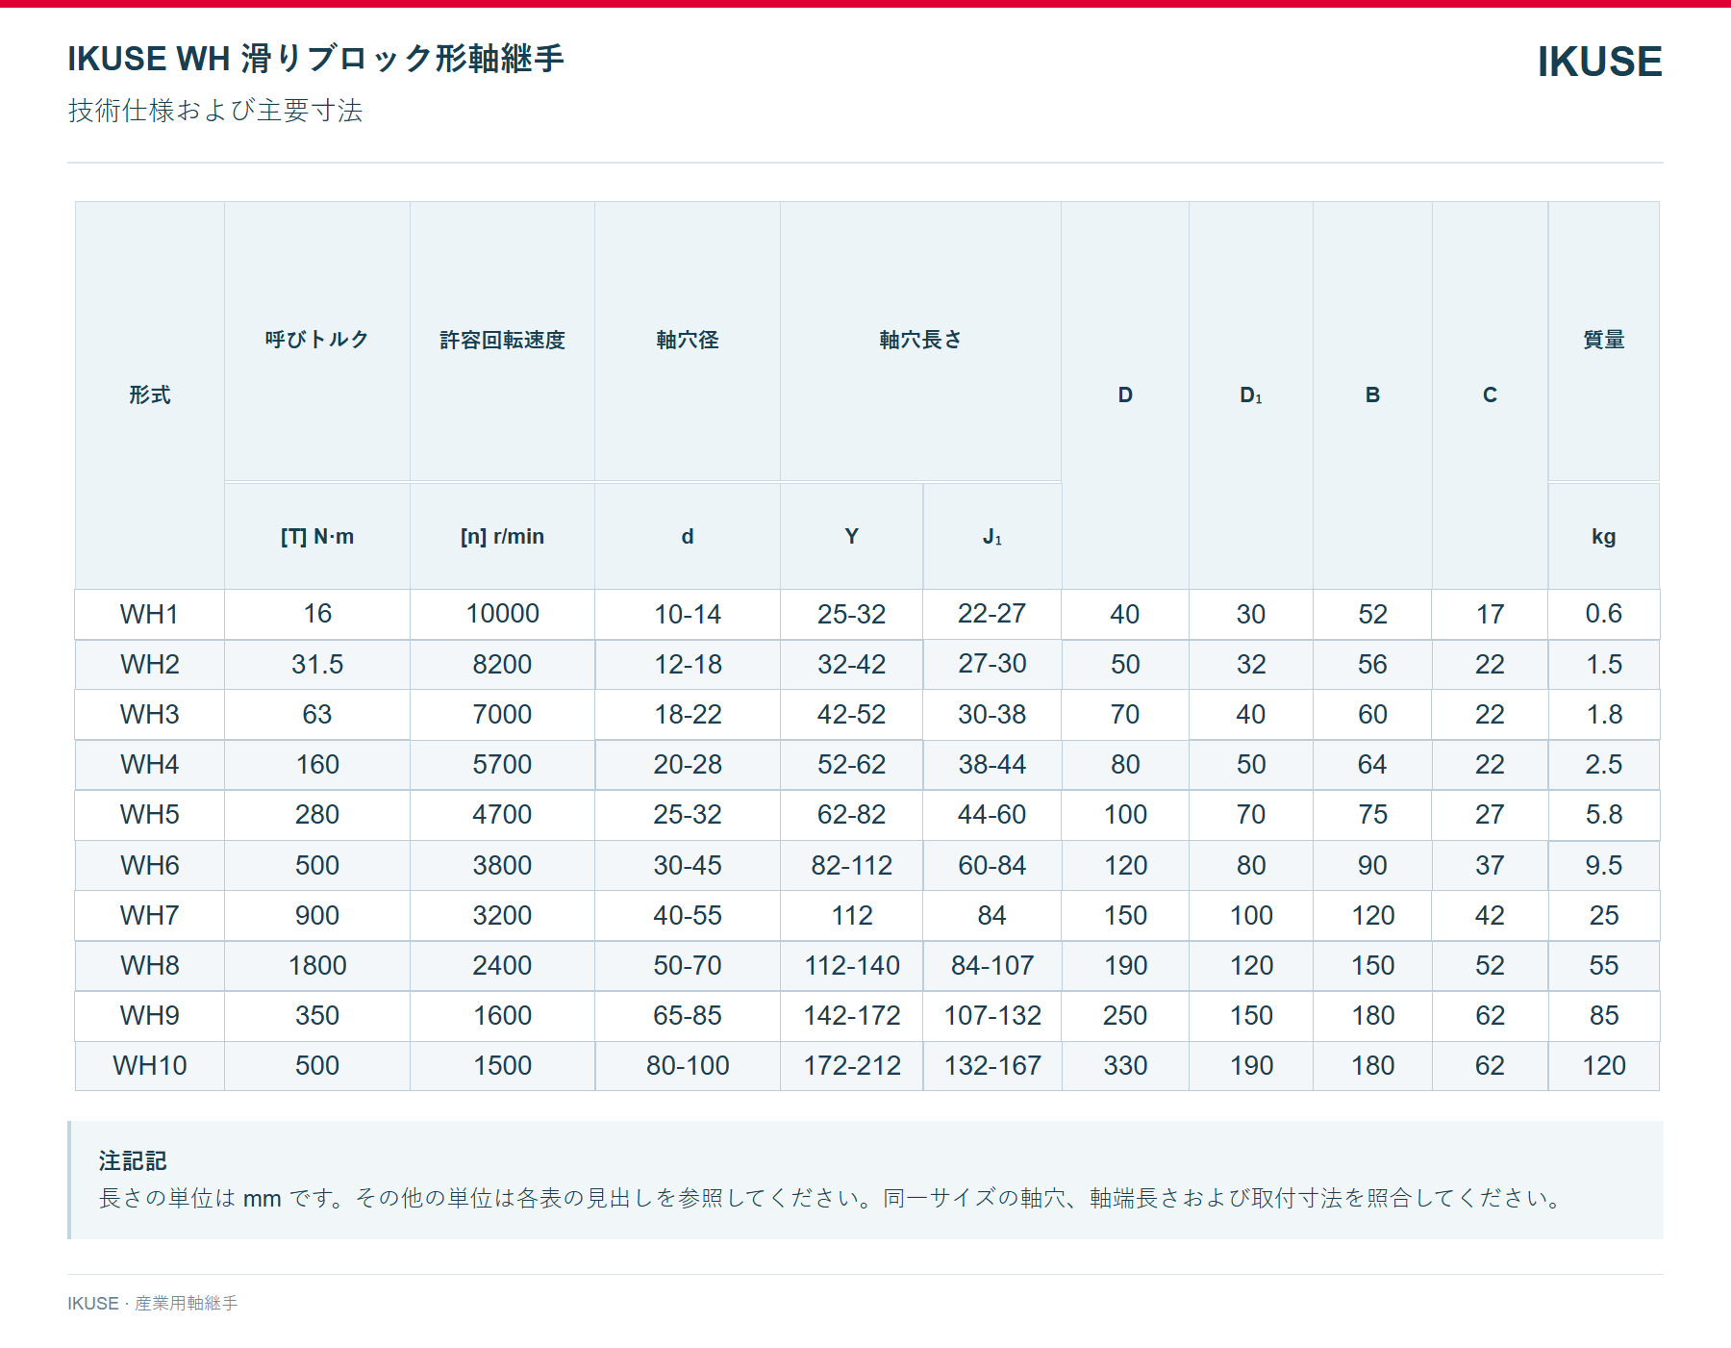Image resolution: width=1731 pixels, height=1348 pixels.
Task: Click the 許容回転速度 column header
Action: (x=502, y=341)
